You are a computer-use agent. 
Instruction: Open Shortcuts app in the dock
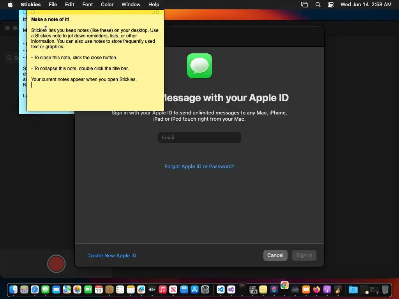(274, 289)
